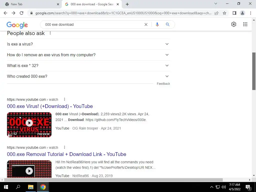Click the scroll-down arrow of the page scrollbar
The image size is (256, 192).
(x=254, y=176)
